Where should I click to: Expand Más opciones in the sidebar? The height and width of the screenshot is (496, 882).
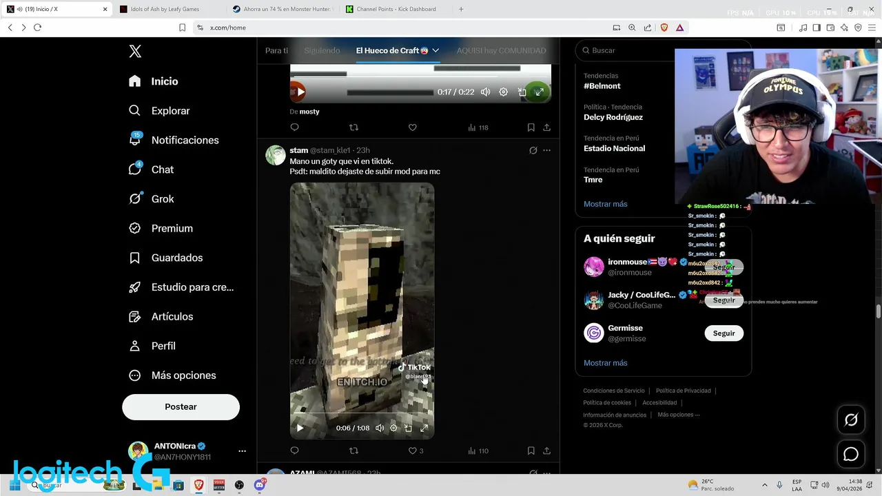(x=172, y=375)
